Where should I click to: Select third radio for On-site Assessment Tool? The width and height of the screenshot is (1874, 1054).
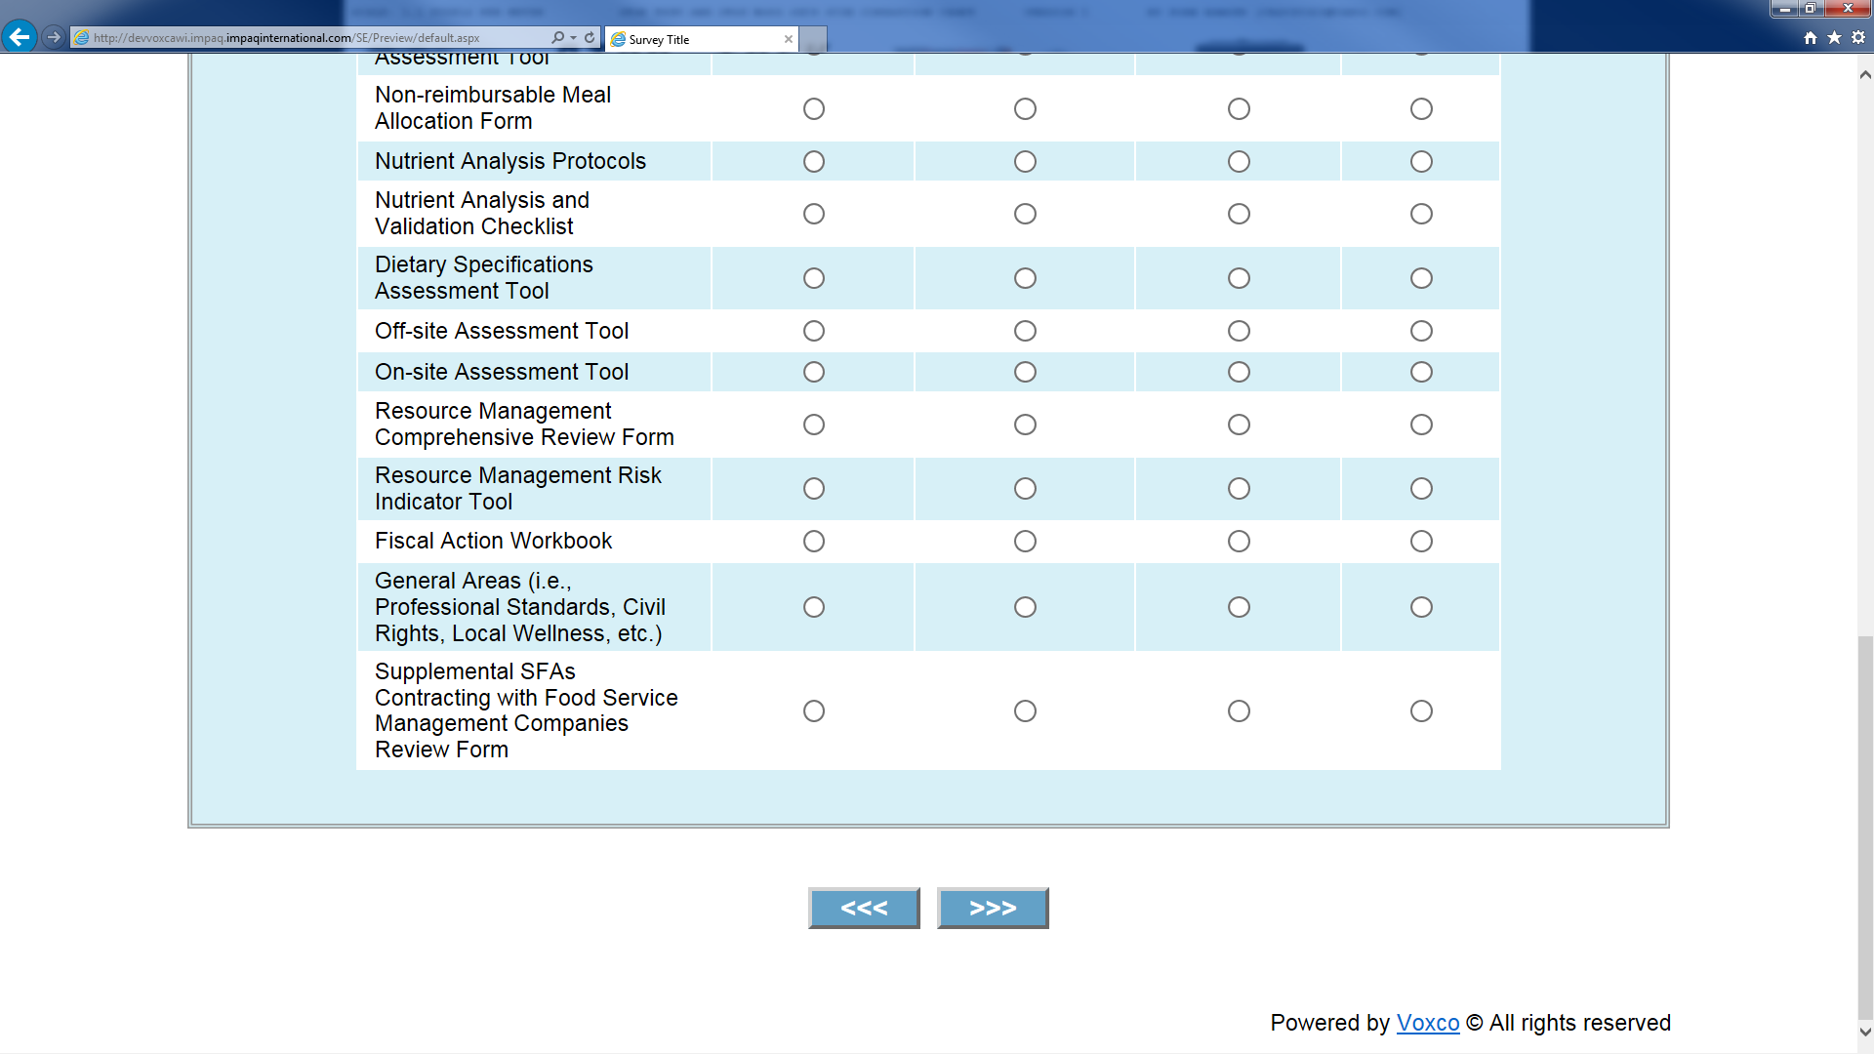pyautogui.click(x=1239, y=373)
